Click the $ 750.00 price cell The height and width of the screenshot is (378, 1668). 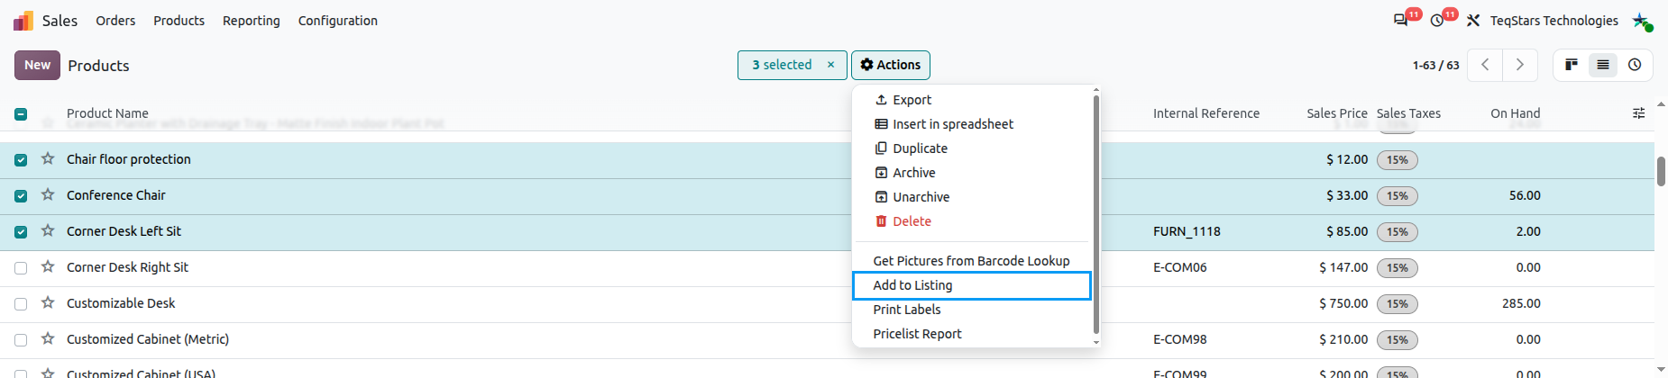coord(1343,303)
